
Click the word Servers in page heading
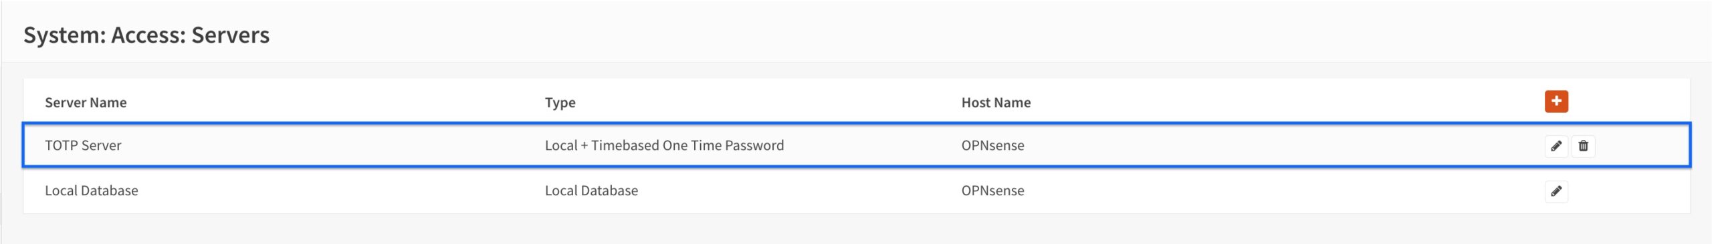231,35
